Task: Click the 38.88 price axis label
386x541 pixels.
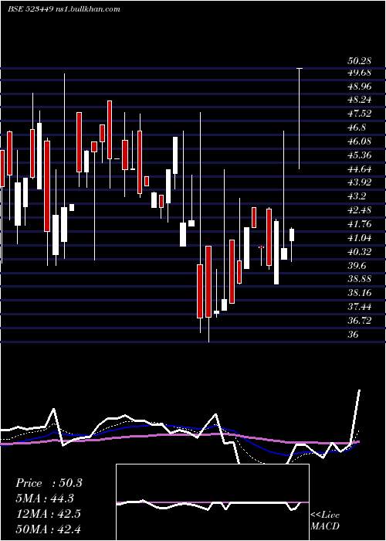Action: (x=360, y=279)
